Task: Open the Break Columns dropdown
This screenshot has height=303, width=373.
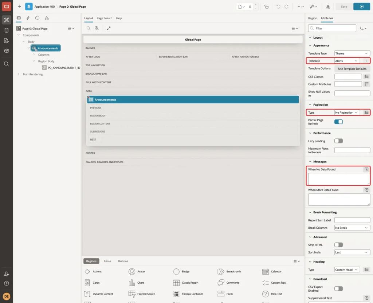Action: click(352, 228)
